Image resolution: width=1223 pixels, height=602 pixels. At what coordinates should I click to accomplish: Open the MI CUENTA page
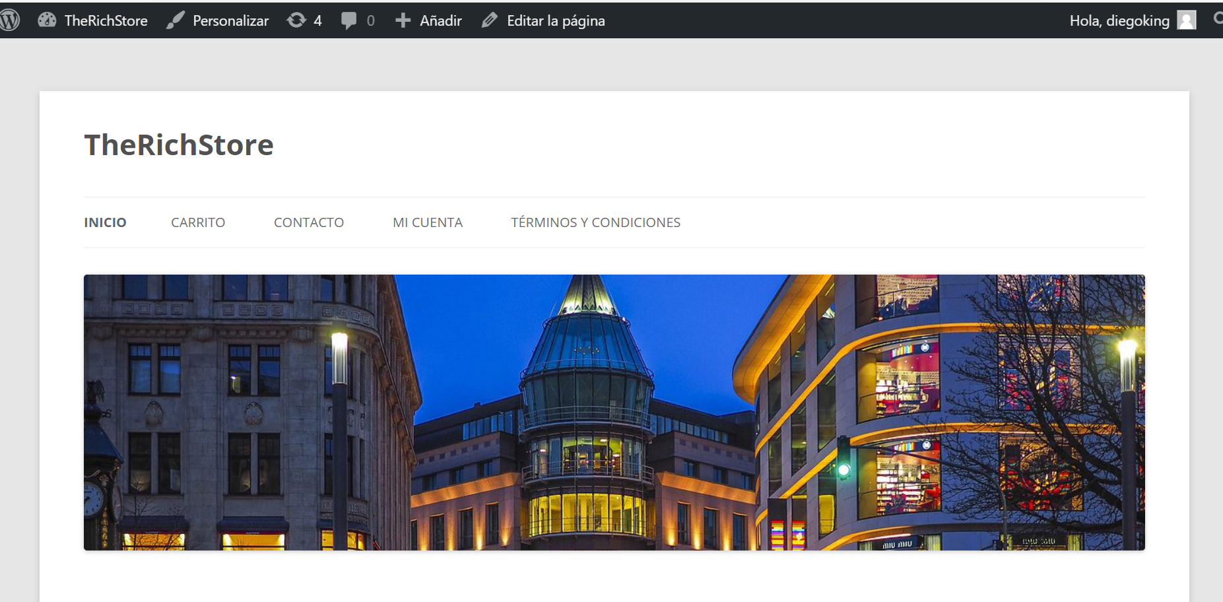pos(428,222)
